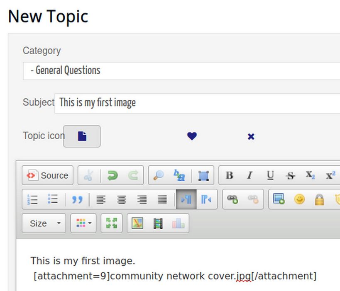340x291 pixels.
Task: Maximize the editor with the green arrows icon
Action: point(112,223)
